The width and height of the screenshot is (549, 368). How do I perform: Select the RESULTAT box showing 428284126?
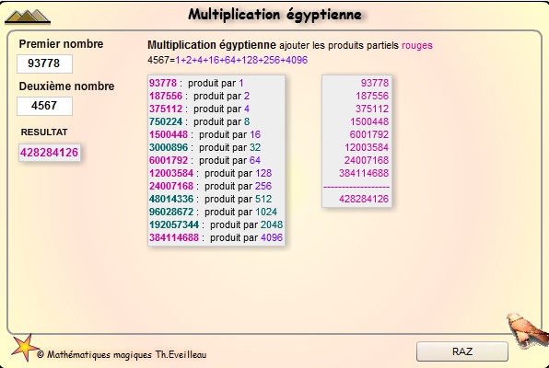pyautogui.click(x=50, y=153)
